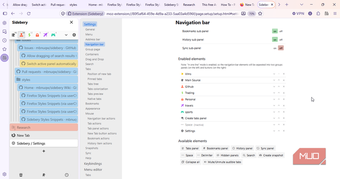The image size is (340, 179).
Task: Expand hidden panels chevron in Sidebery nav
Action: point(66,35)
